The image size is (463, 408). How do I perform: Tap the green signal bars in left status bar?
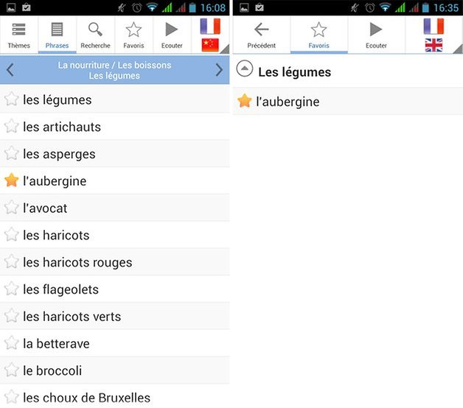pyautogui.click(x=167, y=7)
